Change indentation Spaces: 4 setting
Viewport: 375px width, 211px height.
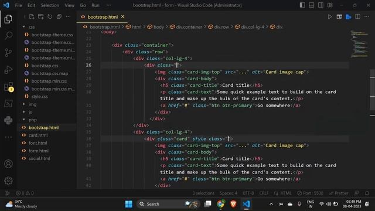(x=228, y=193)
